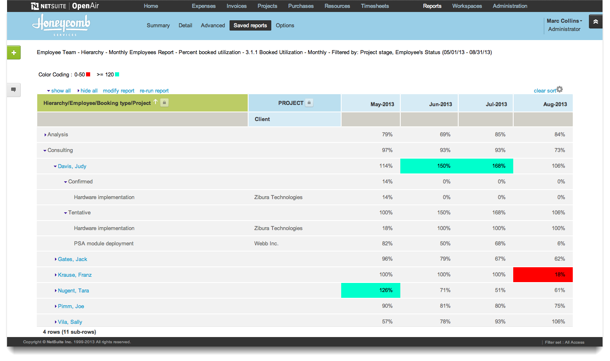This screenshot has height=361, width=610.
Task: Collapse the Tentative booking type
Action: (66, 213)
